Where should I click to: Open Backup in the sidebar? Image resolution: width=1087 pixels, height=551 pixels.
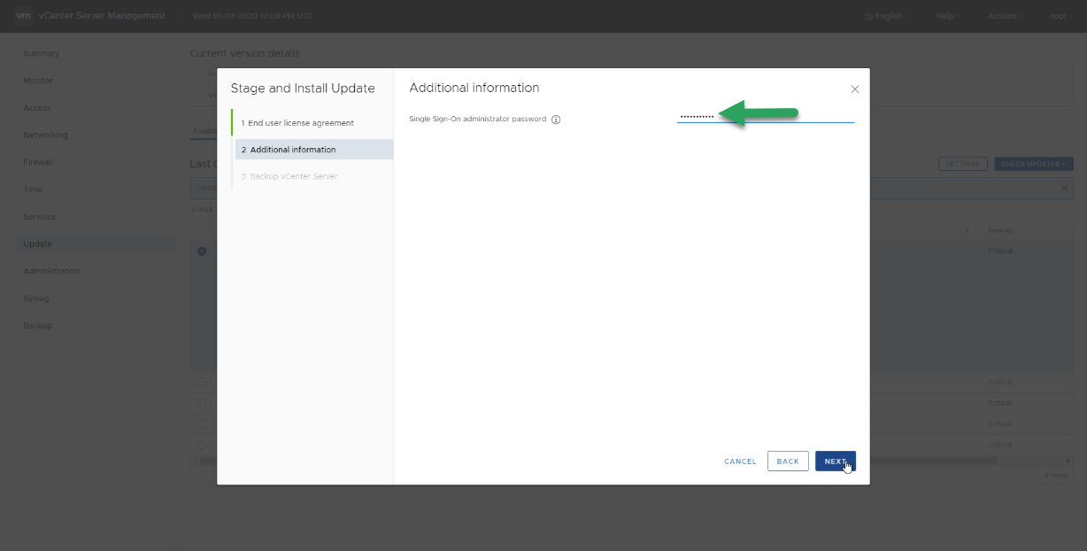(38, 326)
